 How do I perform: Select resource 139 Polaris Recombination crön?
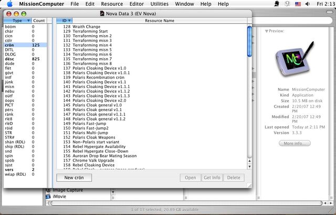(152, 77)
